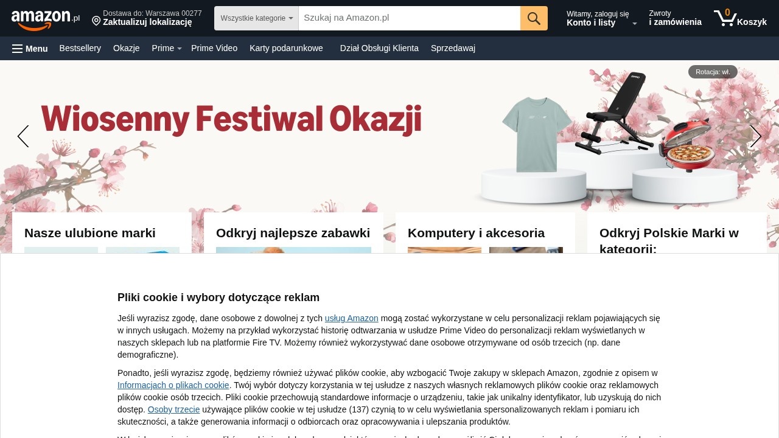Screen dimensions: 779x438
Task: Open Zwroty i zamówienia
Action: [675, 18]
